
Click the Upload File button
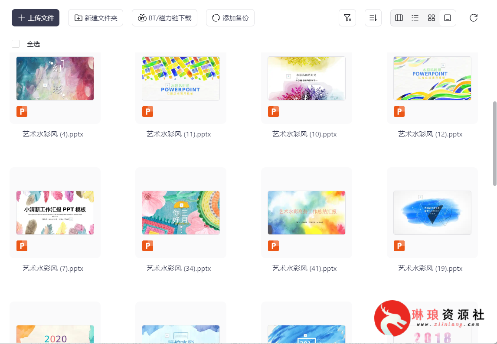point(36,18)
